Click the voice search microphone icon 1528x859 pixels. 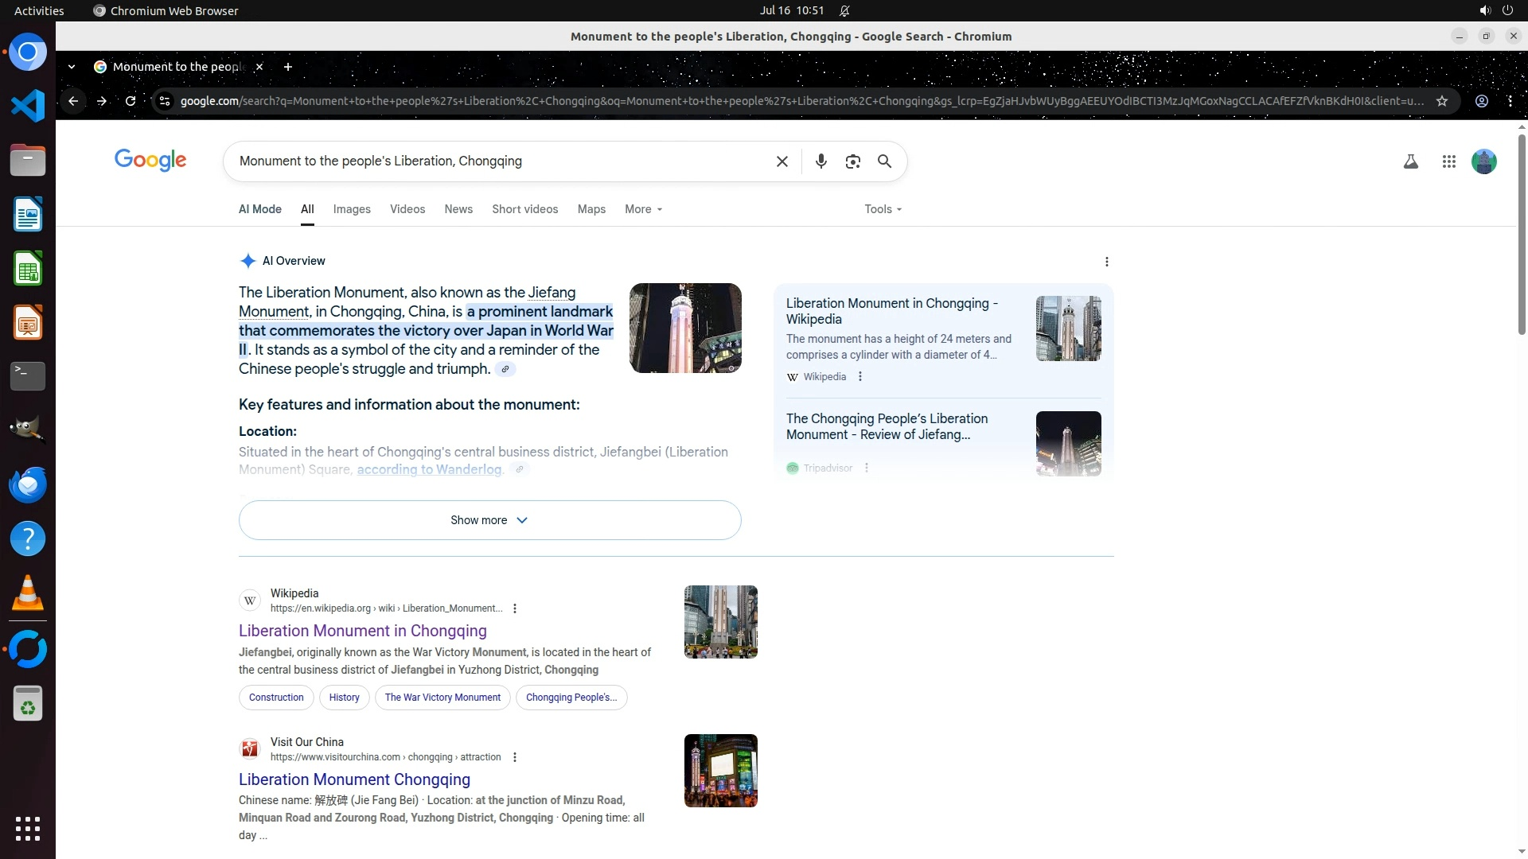821,161
